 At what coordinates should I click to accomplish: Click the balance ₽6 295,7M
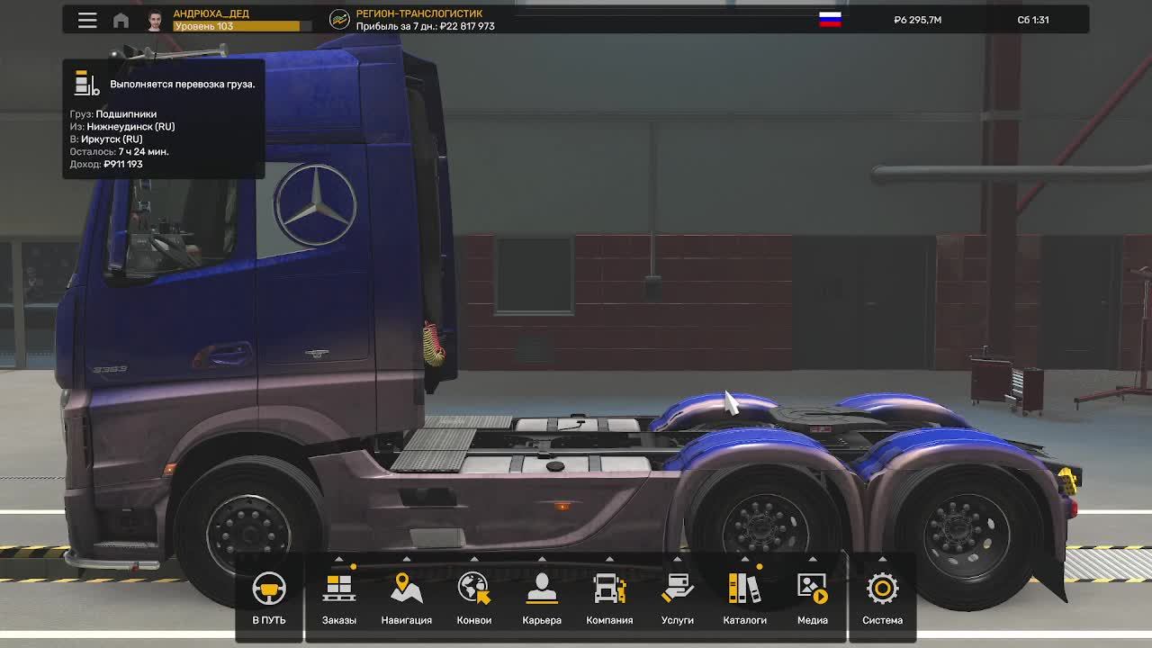tap(918, 20)
